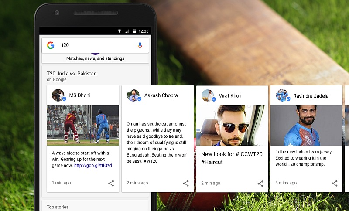Open MS Dhoni profile avatar

58,95
